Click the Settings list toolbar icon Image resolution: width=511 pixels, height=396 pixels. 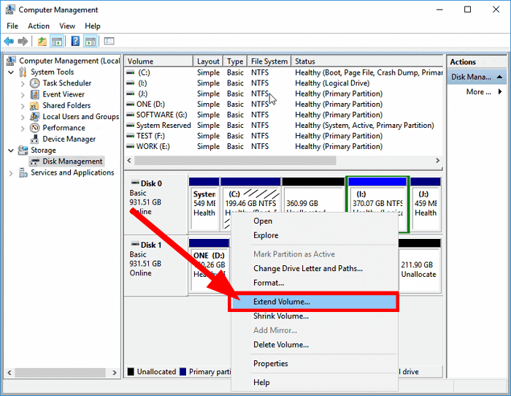[109, 42]
